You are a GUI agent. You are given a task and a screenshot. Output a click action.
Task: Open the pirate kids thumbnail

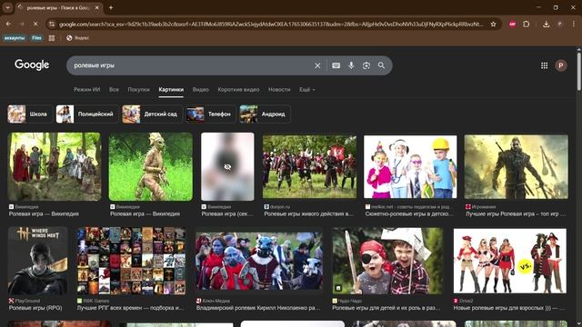[387, 261]
